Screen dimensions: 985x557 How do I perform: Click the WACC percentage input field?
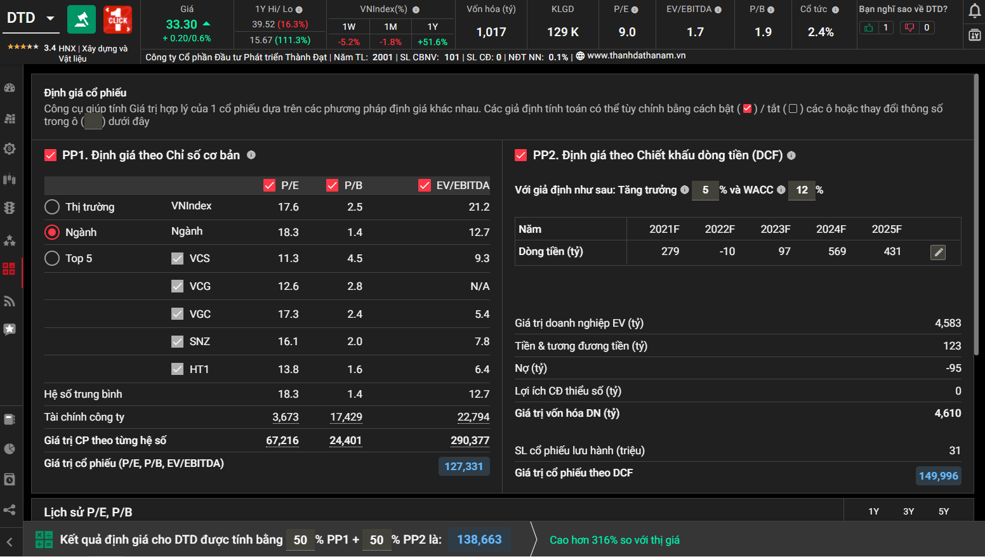(802, 190)
